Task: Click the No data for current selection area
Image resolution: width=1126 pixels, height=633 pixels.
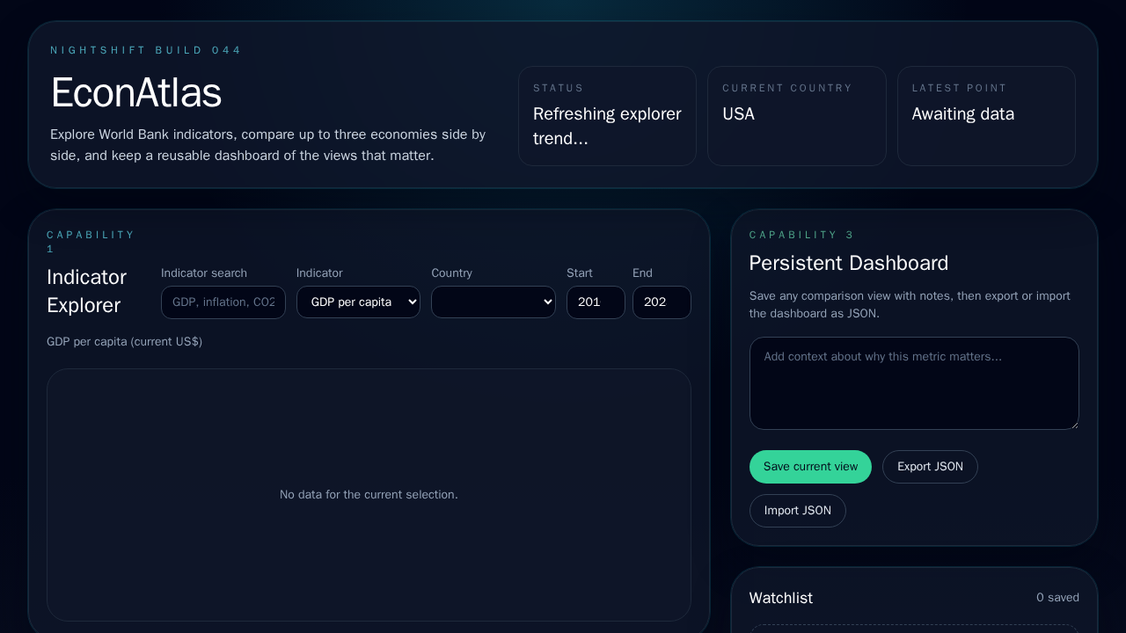Action: (369, 494)
